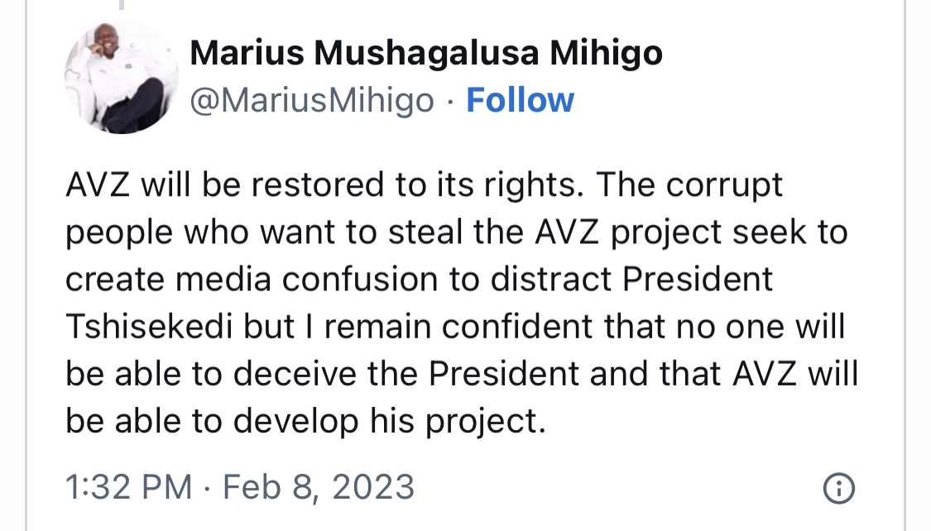Click the opening sentence about AVZ's rights
The image size is (931, 531).
(x=324, y=185)
